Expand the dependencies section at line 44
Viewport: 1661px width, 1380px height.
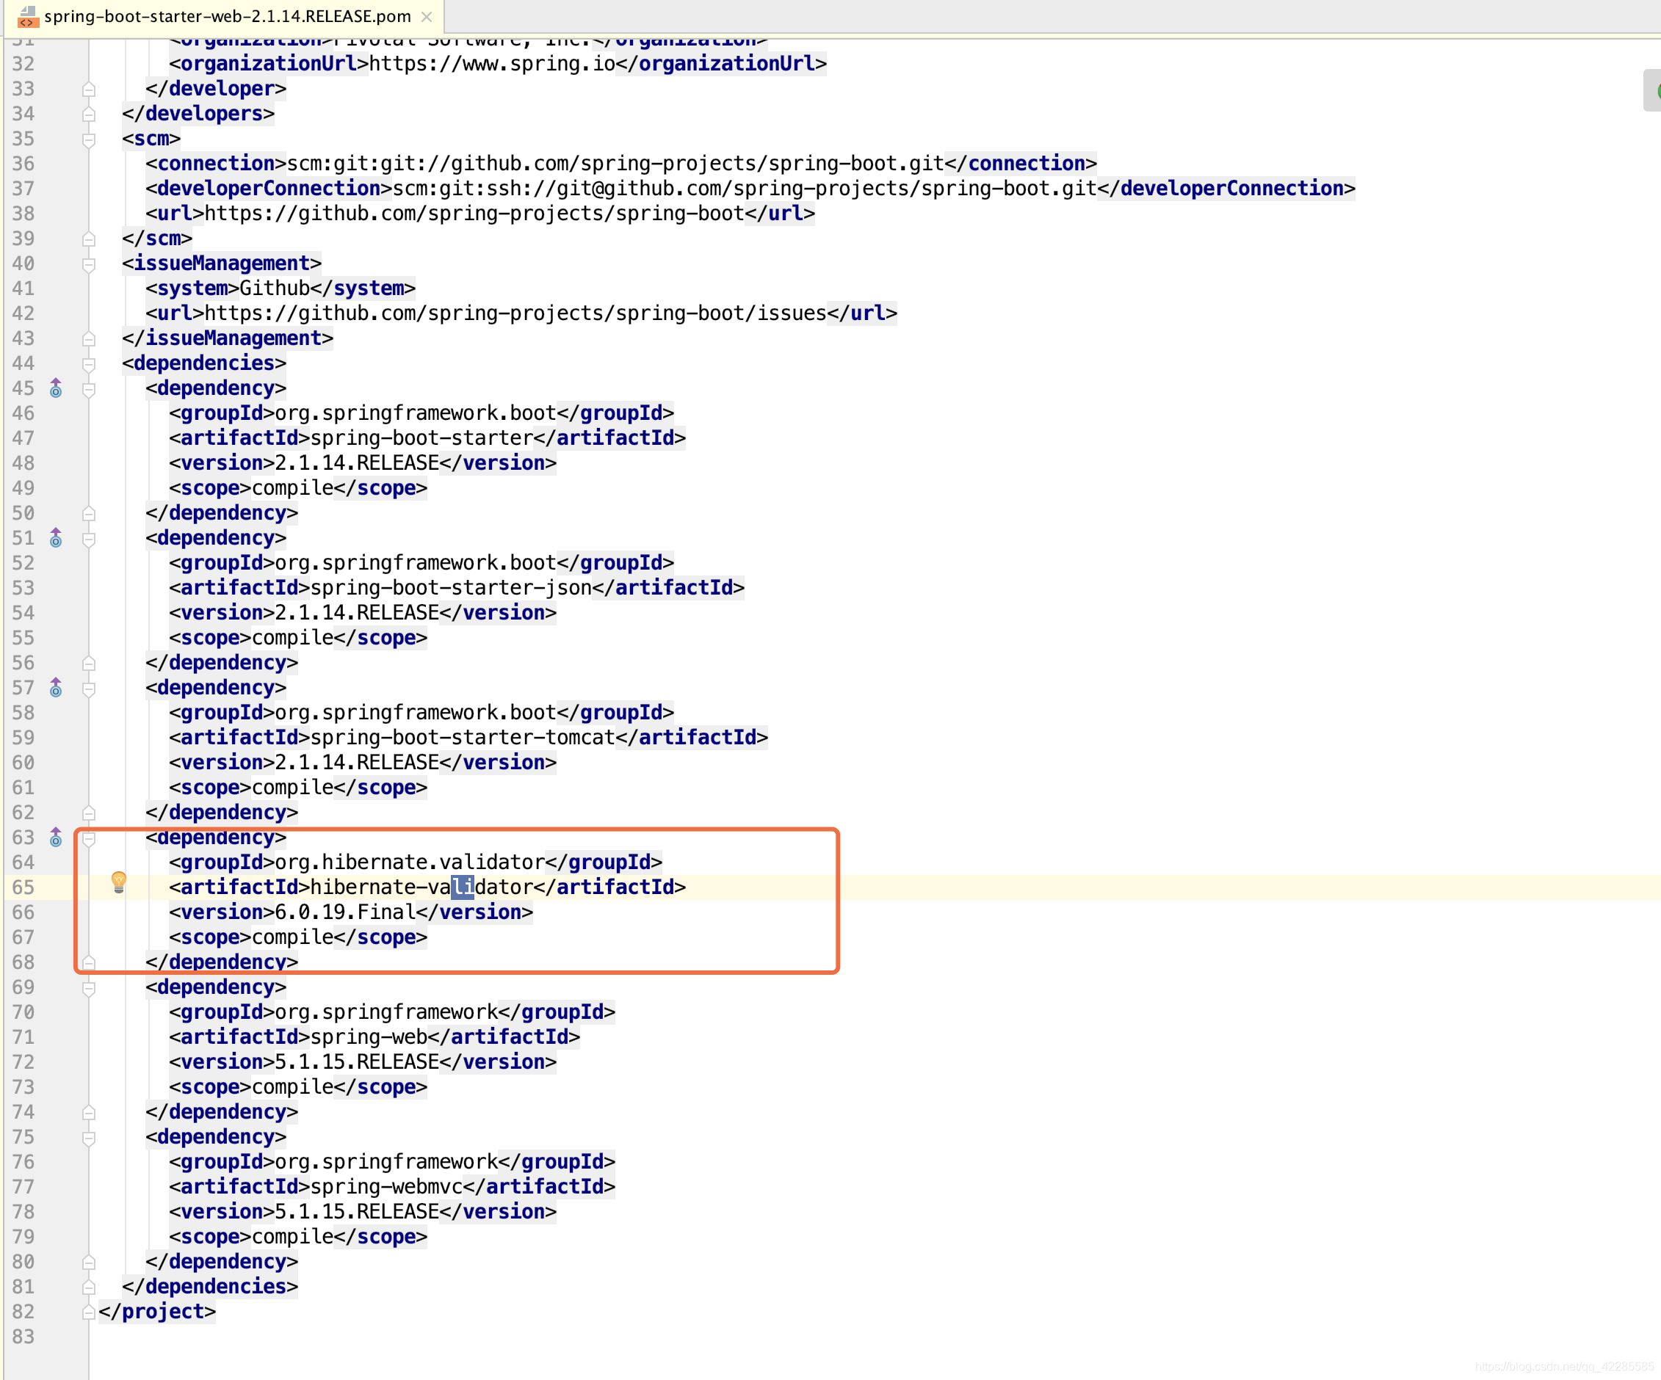click(90, 363)
